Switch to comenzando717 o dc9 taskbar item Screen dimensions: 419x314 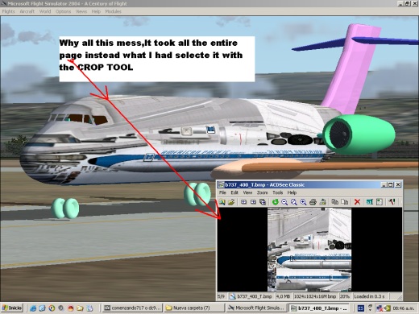(132, 308)
